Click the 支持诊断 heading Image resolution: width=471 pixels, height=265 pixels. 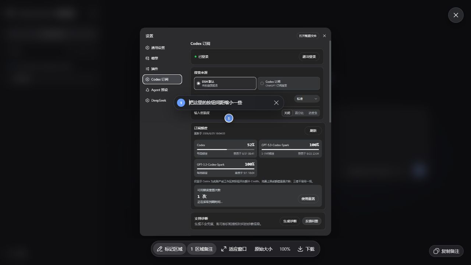coord(201,218)
